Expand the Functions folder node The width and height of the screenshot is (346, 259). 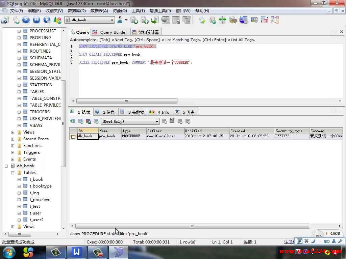coord(13,146)
